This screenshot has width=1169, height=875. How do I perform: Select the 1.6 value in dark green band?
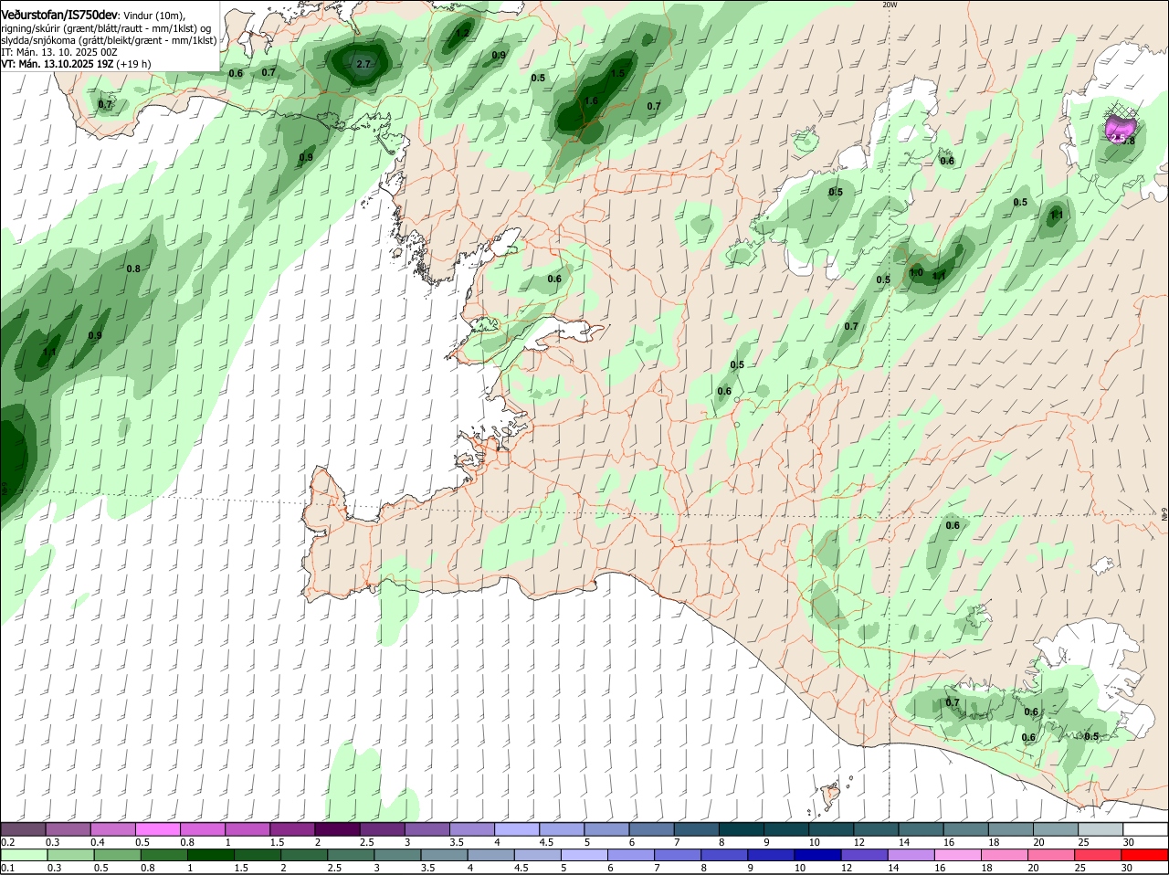click(x=591, y=101)
